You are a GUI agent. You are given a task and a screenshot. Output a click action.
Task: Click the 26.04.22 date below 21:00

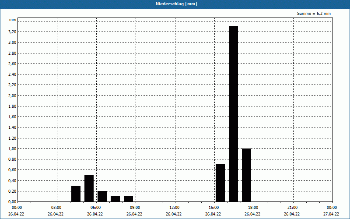[292, 214]
